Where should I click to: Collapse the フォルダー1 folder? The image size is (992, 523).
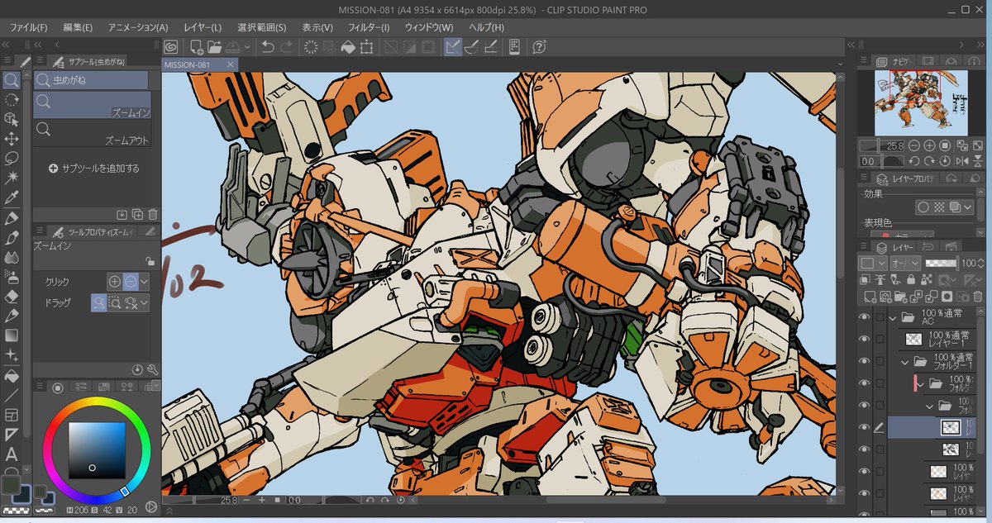pyautogui.click(x=904, y=361)
